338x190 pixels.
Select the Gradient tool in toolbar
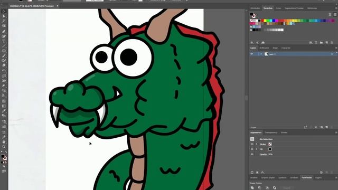click(x=4, y=106)
